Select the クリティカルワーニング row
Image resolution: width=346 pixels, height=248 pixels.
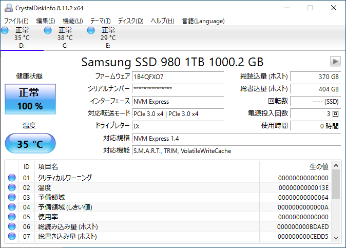pyautogui.click(x=168, y=178)
